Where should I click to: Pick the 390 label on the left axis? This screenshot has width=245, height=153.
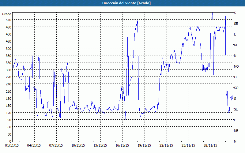point(8,49)
